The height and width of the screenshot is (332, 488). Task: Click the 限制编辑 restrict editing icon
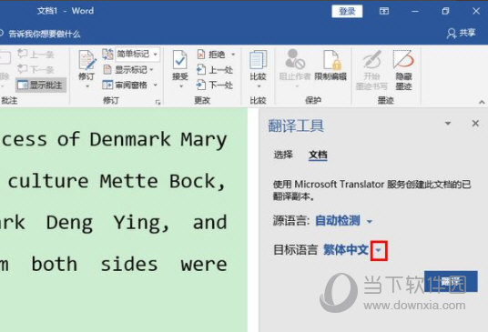pyautogui.click(x=331, y=59)
